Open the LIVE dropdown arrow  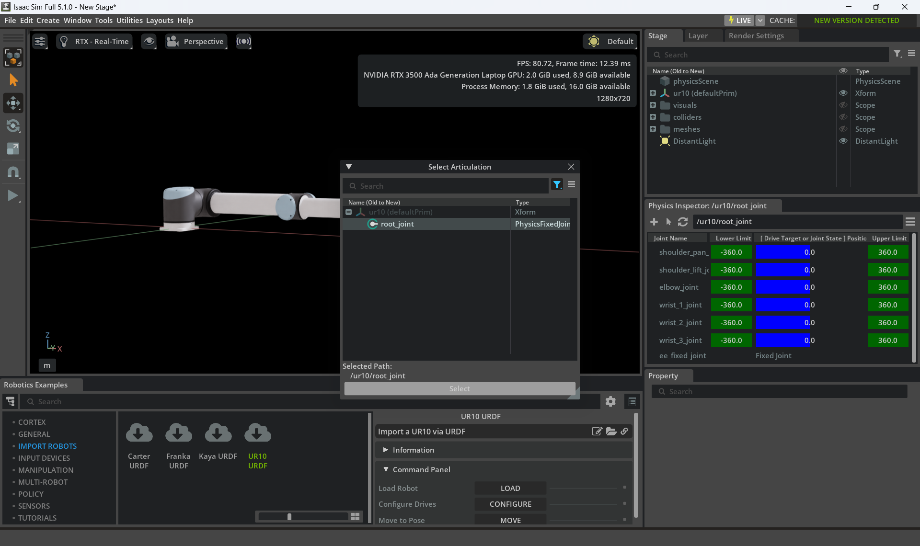pos(760,20)
